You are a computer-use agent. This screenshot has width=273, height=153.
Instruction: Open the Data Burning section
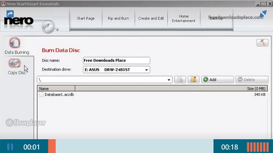click(x=17, y=46)
